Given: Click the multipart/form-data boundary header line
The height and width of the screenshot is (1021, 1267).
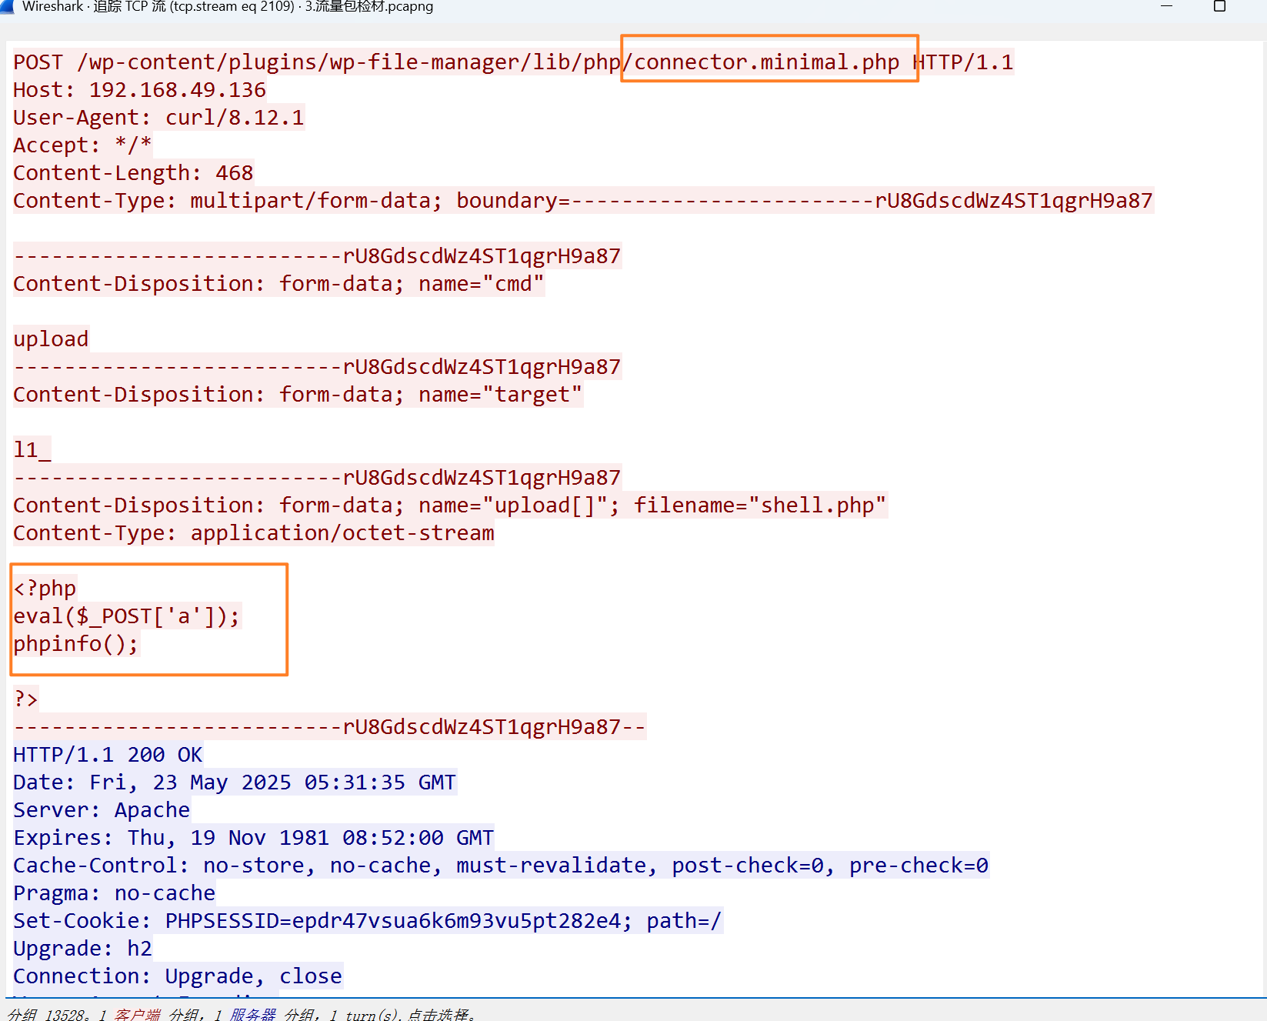Looking at the screenshot, I should coord(583,201).
